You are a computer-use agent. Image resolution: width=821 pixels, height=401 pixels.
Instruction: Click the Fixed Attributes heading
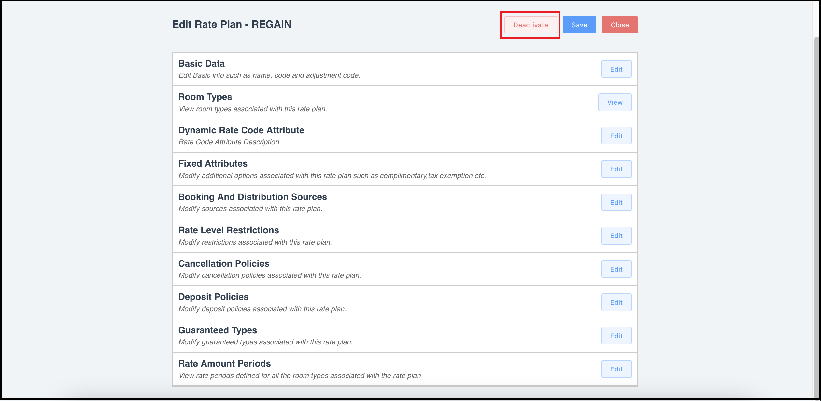click(213, 163)
